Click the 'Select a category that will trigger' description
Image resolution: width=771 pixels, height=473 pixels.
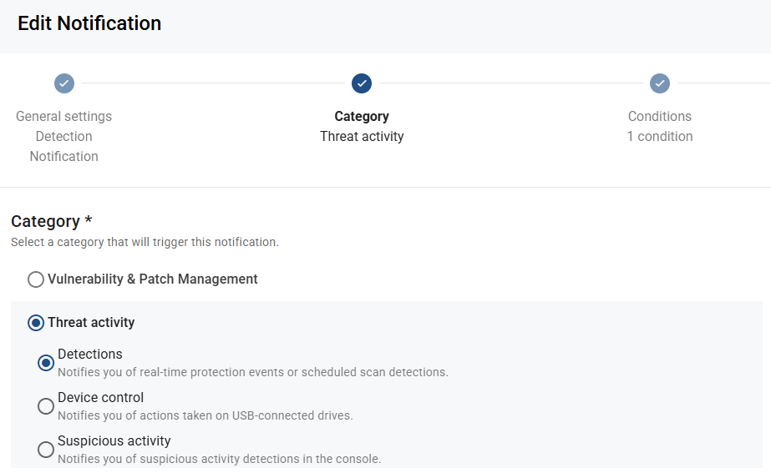[x=145, y=242]
